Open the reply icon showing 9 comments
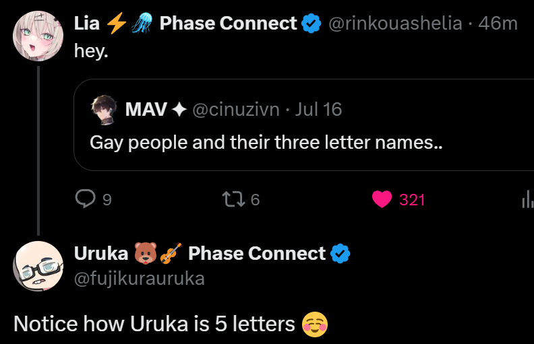 click(x=85, y=199)
